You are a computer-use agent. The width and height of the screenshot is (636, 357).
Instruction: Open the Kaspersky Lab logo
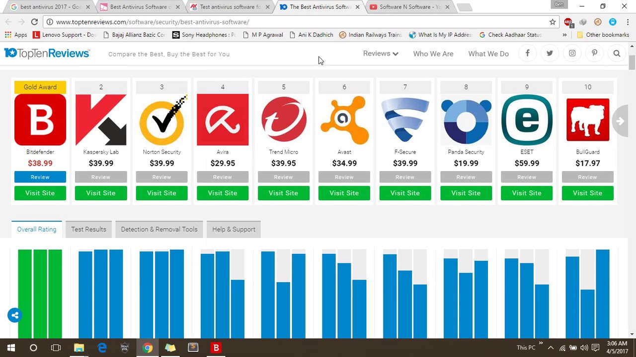pos(101,119)
